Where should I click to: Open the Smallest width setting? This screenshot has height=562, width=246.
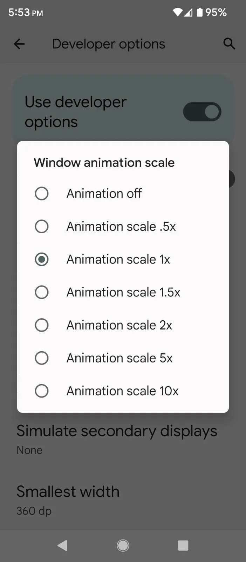68,499
